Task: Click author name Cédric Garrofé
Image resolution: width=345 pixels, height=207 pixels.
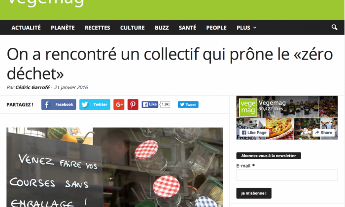Action: click(x=33, y=87)
